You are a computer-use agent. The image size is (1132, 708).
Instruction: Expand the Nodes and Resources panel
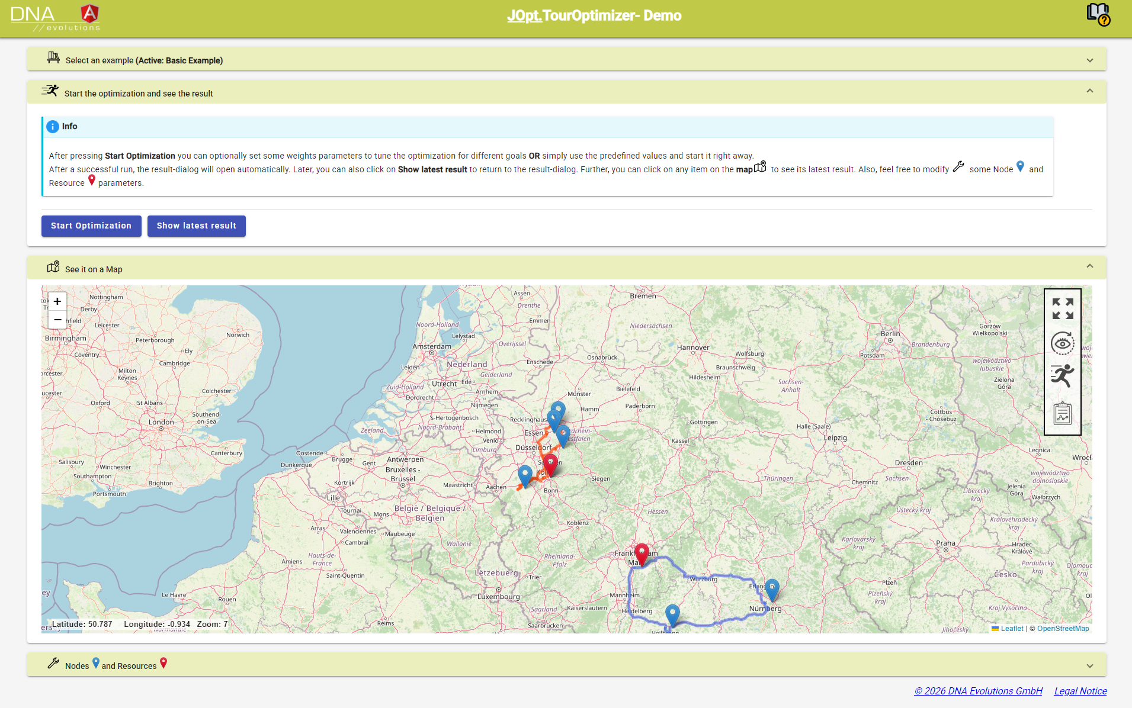(1089, 666)
